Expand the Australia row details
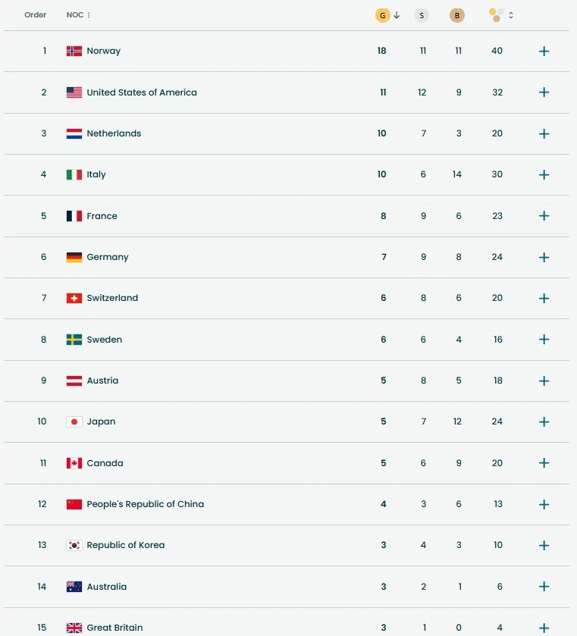This screenshot has width=577, height=636. pyautogui.click(x=544, y=587)
